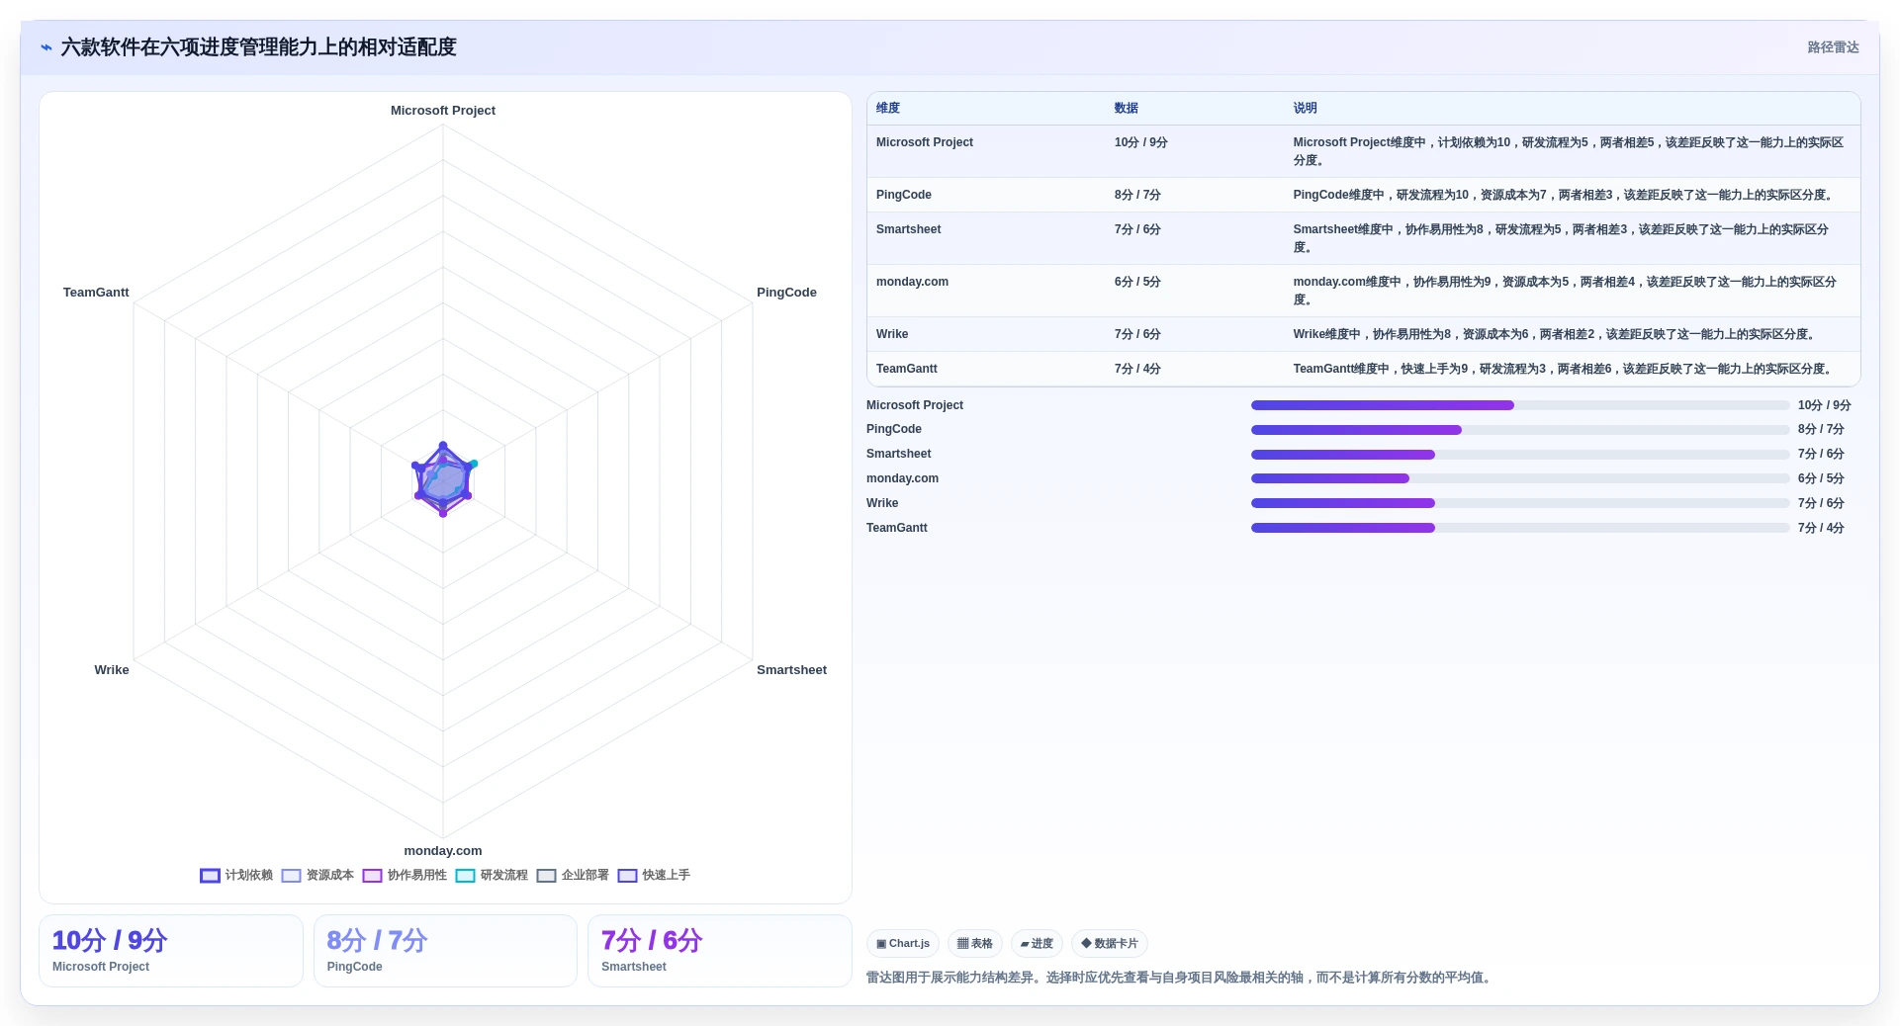The width and height of the screenshot is (1900, 1026).
Task: Toggle 研发流程 legend swatch
Action: point(465,876)
